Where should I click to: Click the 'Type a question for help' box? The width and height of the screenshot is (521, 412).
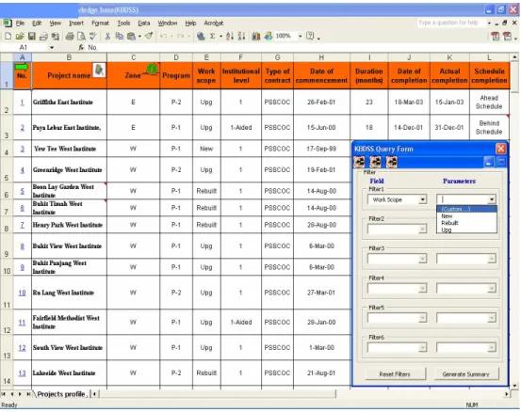[450, 23]
